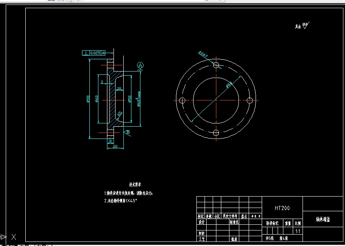The width and height of the screenshot is (345, 246).
Task: Click the 批准 title block cell
Action: [234, 239]
